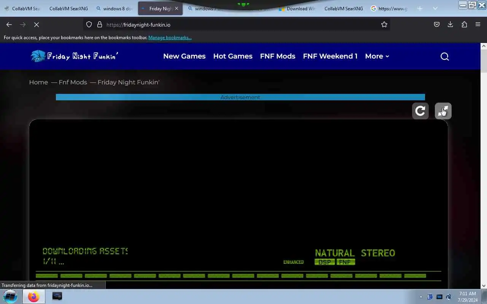The image size is (487, 304).
Task: Close the Friday Night Funkin tab
Action: click(x=177, y=8)
